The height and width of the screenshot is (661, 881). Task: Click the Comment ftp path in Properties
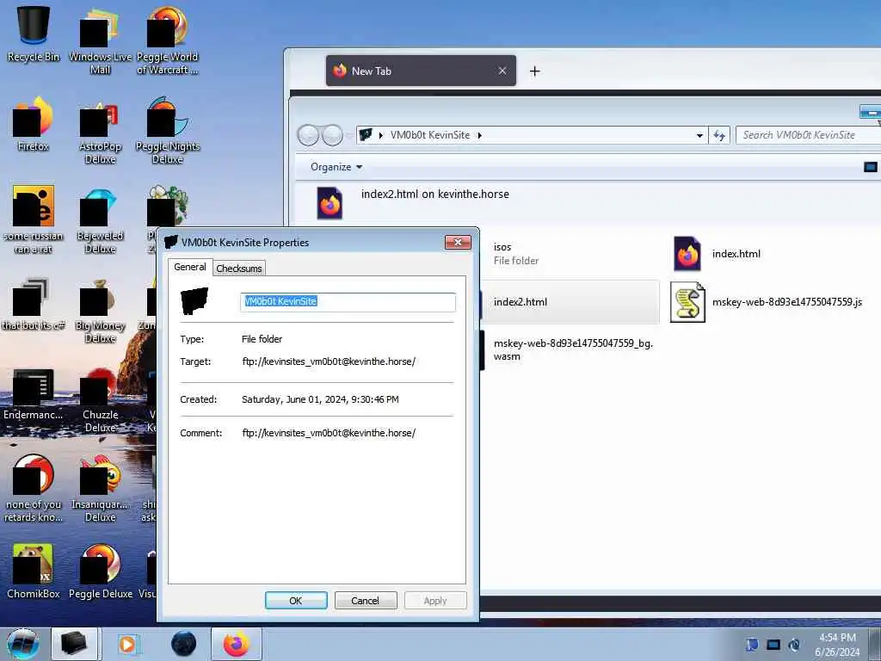329,433
